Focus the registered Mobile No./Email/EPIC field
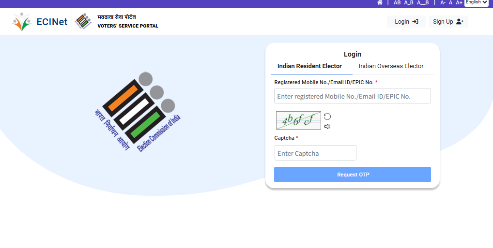The image size is (493, 248). coord(353,96)
